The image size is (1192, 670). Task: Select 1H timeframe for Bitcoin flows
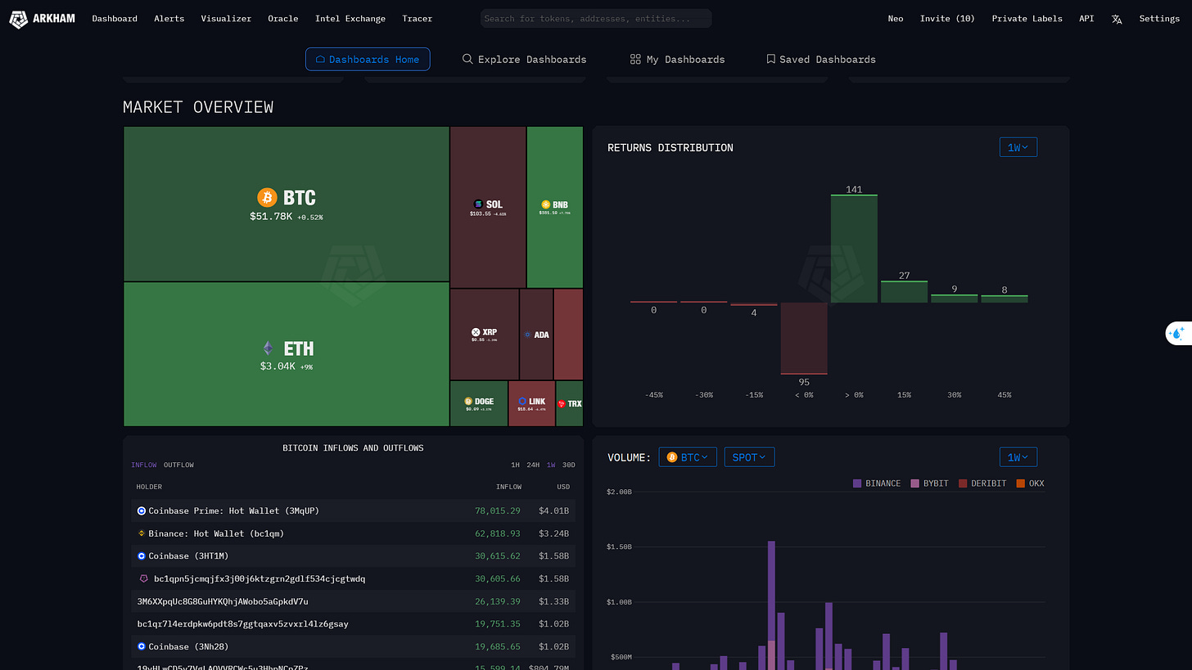(515, 465)
